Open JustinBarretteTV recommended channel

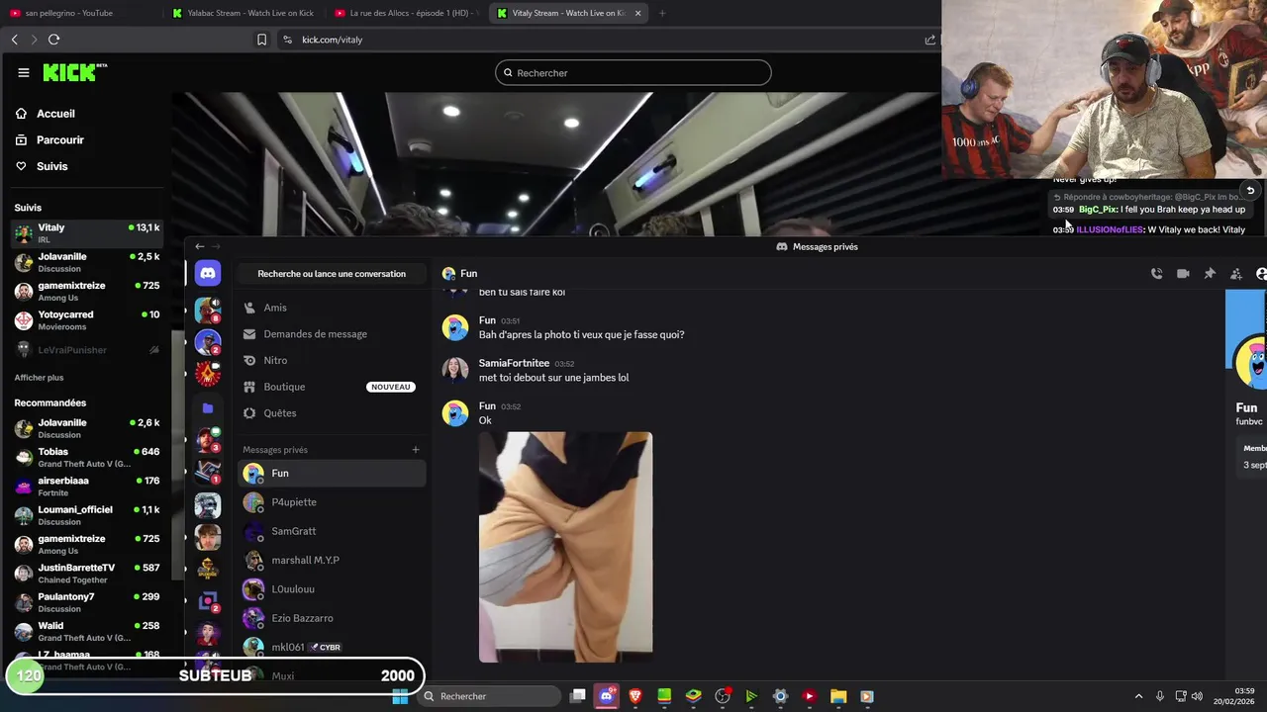(x=87, y=574)
